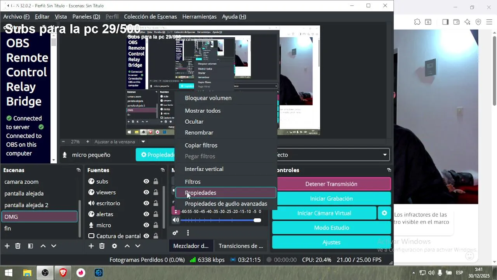Open the browser AI assistant sparkle icon

pyautogui.click(x=467, y=22)
